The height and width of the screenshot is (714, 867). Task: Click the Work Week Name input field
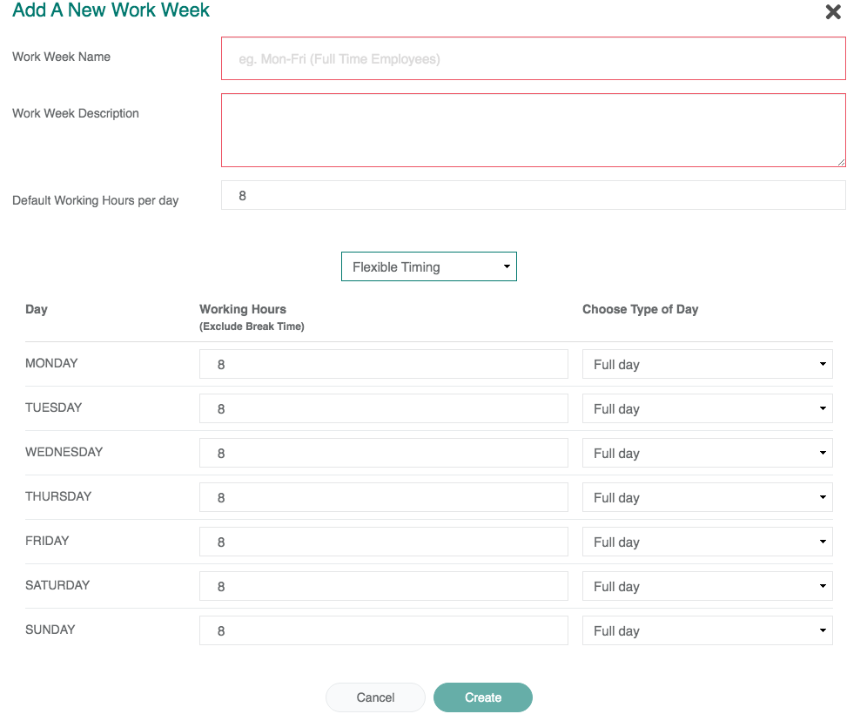click(x=533, y=58)
